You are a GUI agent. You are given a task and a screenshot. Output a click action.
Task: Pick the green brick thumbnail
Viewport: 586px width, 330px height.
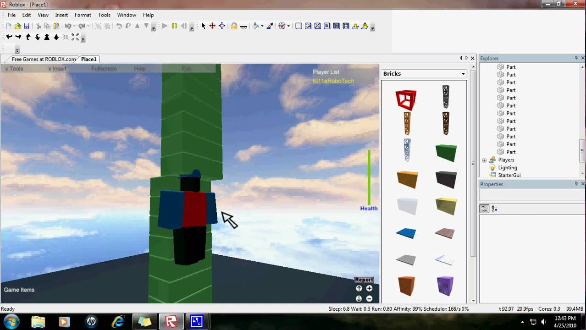click(x=446, y=152)
